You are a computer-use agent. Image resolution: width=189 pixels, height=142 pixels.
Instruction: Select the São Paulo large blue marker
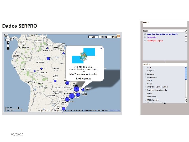(72, 96)
